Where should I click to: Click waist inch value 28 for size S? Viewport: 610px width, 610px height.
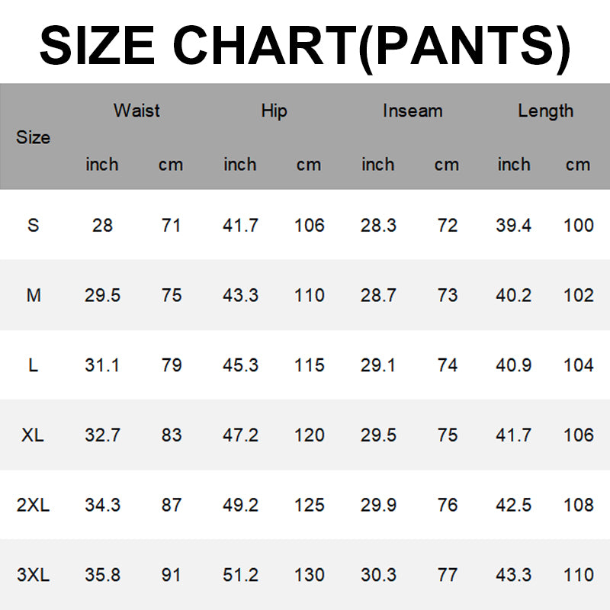(x=102, y=226)
